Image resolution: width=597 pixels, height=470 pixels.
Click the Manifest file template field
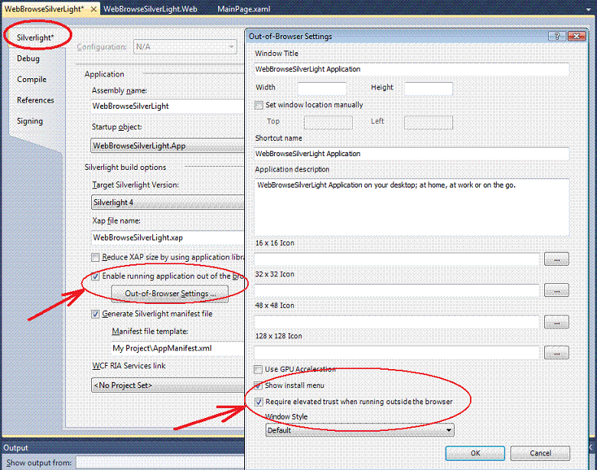tap(178, 348)
